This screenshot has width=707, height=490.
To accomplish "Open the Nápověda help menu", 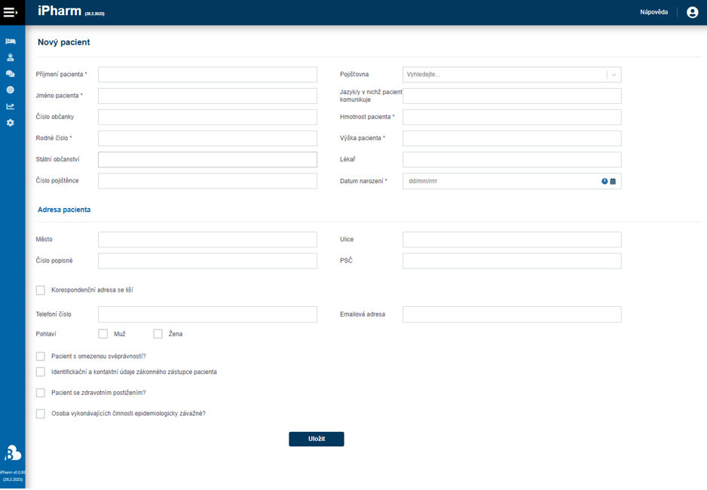I will tap(653, 13).
